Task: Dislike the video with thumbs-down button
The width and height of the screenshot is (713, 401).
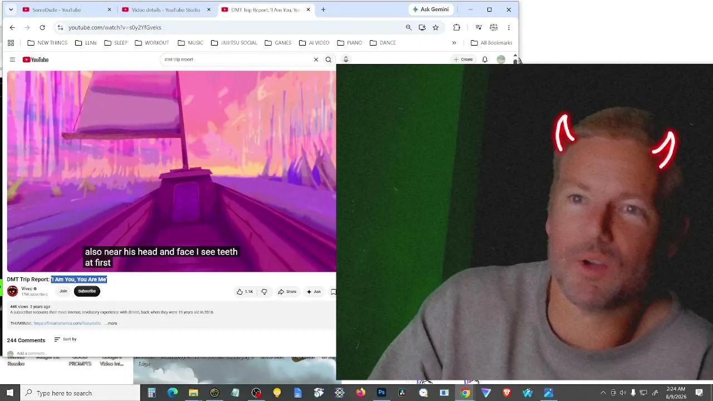Action: 265,291
